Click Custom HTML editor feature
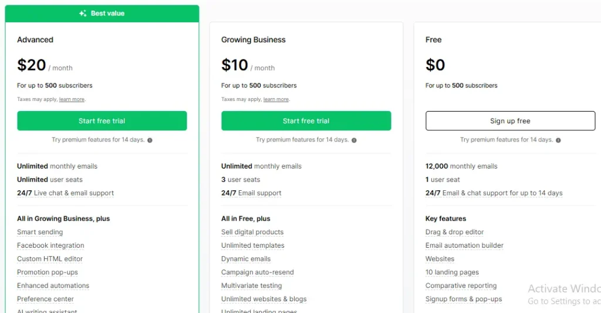This screenshot has width=601, height=313. pyautogui.click(x=50, y=259)
